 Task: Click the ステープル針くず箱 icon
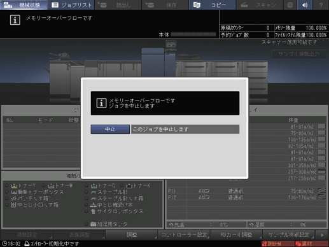94,199
